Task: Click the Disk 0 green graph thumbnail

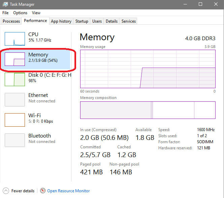Action: coord(15,79)
